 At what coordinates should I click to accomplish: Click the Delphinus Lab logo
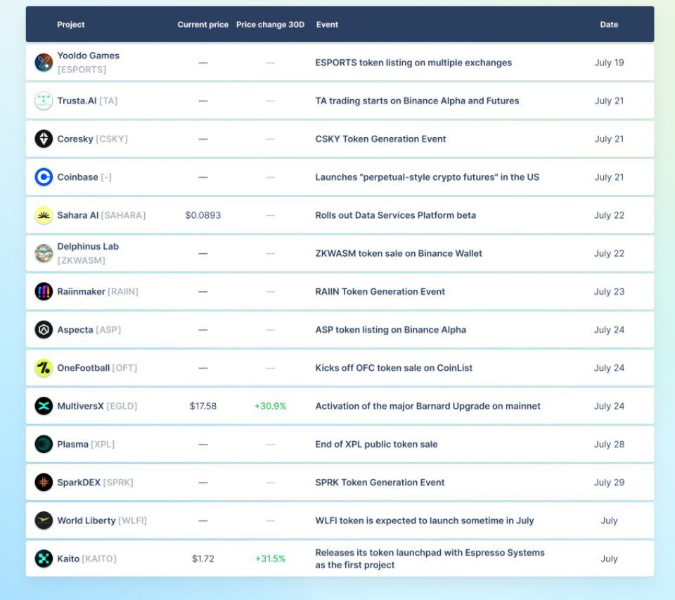[x=44, y=253]
